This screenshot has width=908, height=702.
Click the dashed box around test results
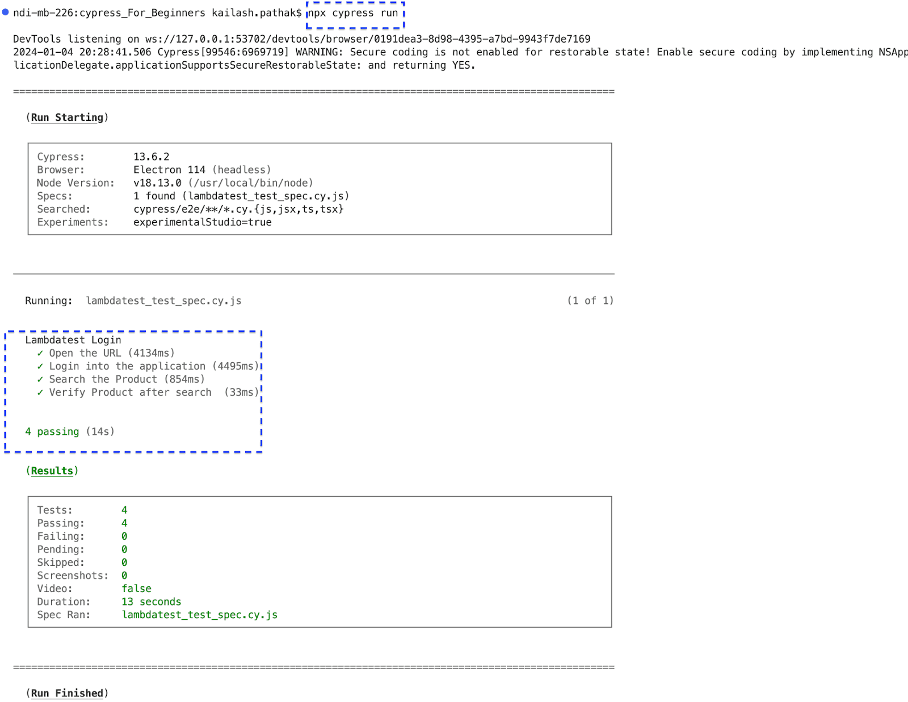133,390
